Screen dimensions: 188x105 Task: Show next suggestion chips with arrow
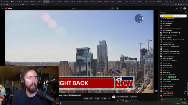pyautogui.click(x=140, y=97)
